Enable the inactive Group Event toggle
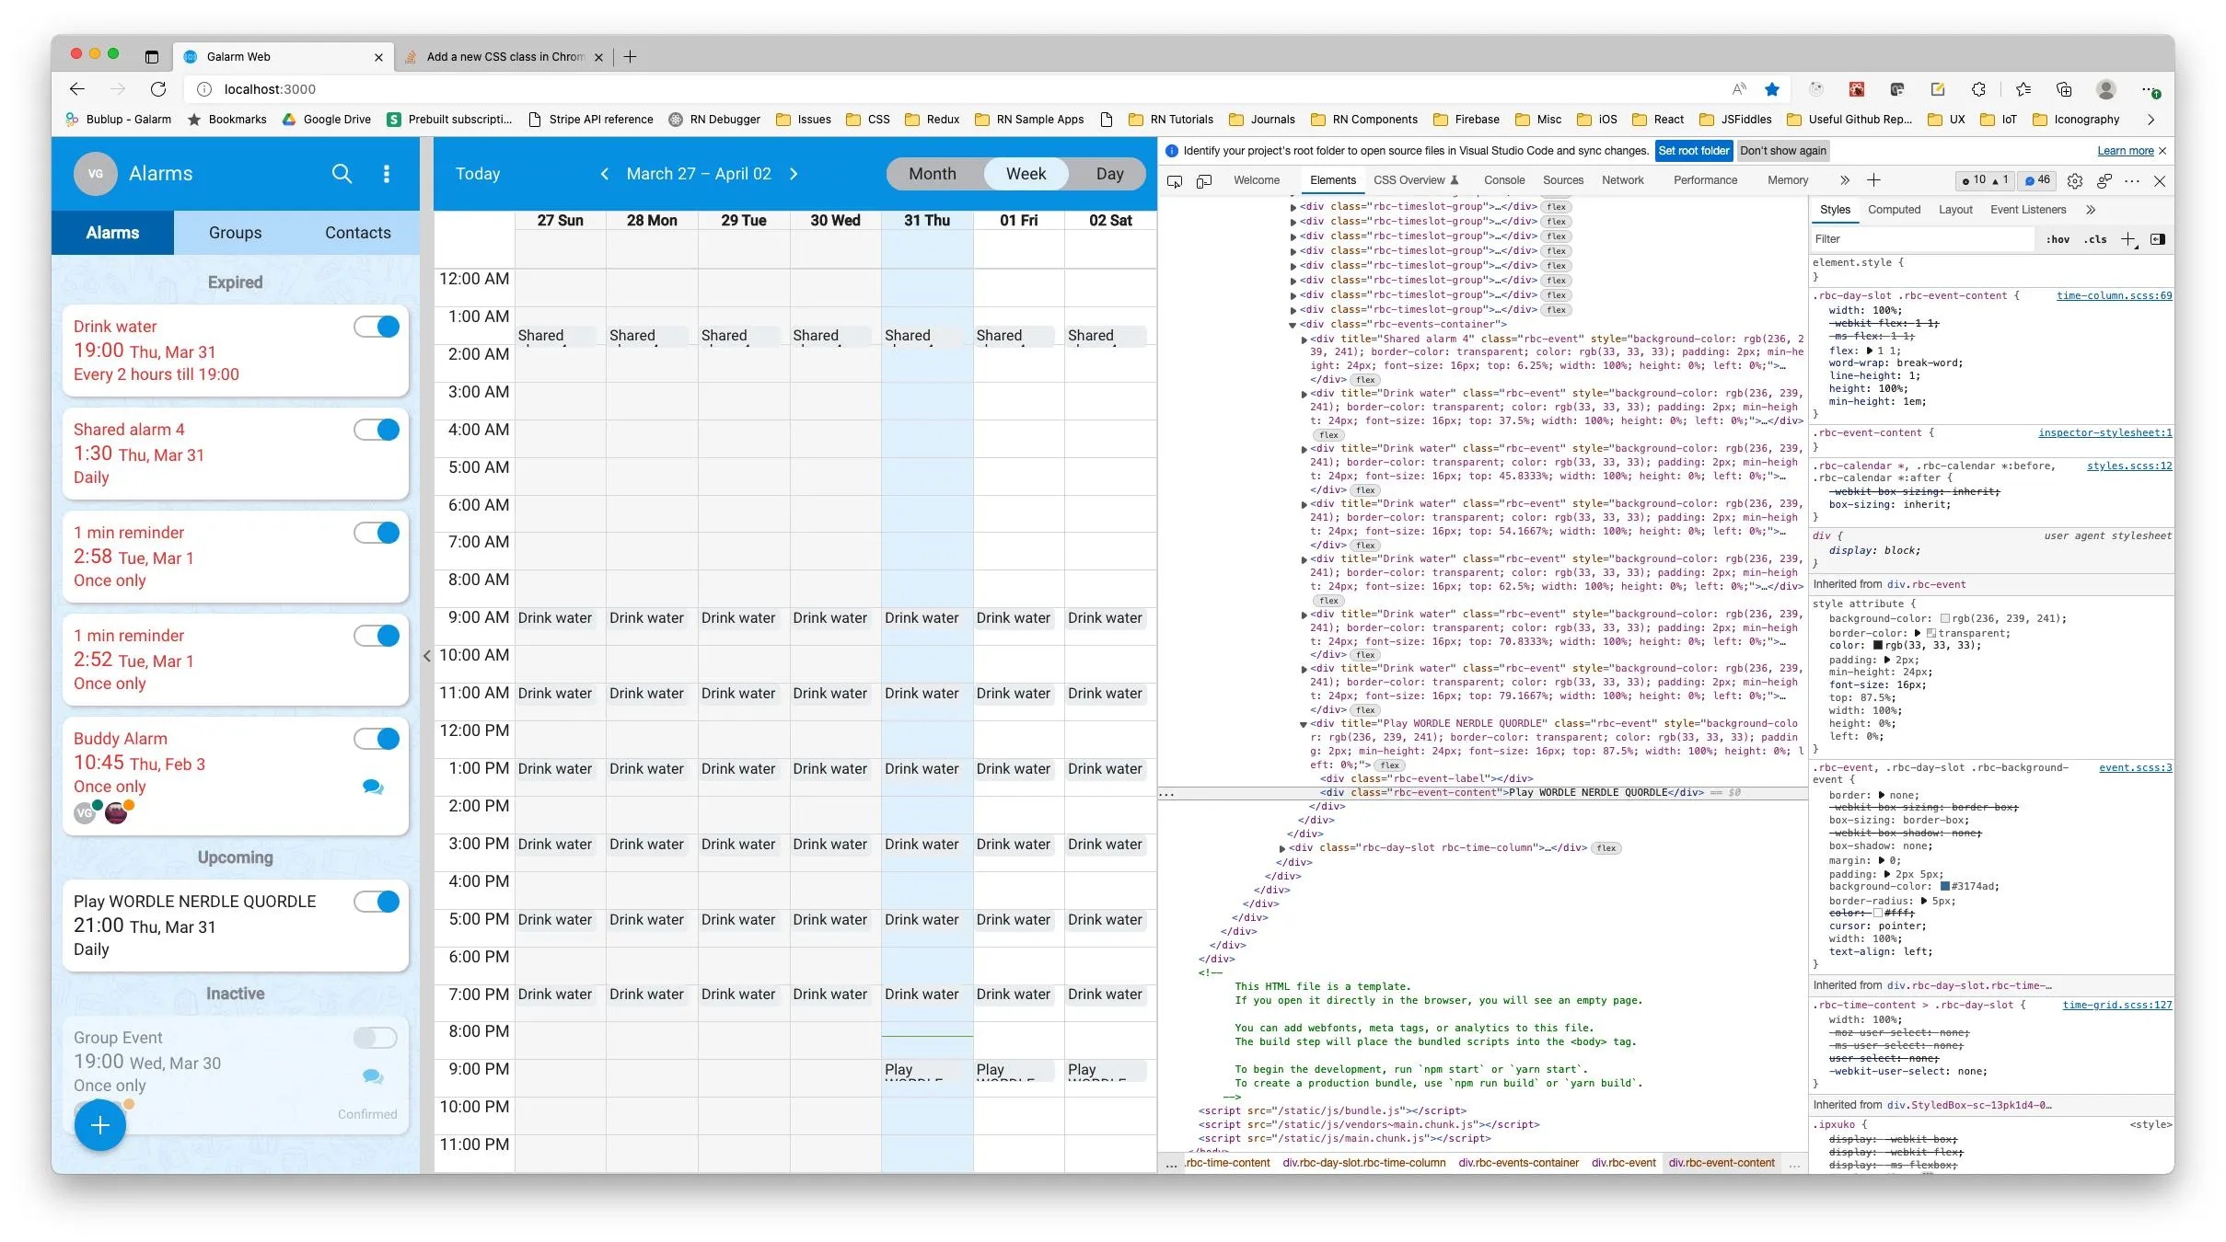2226x1242 pixels. 376,1038
